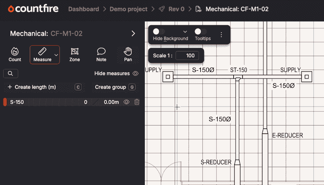Open the Measure tool dropdown arrow
The height and width of the screenshot is (185, 324).
[56, 55]
